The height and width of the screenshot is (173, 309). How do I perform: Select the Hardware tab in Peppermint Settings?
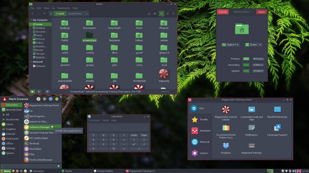tap(200, 131)
